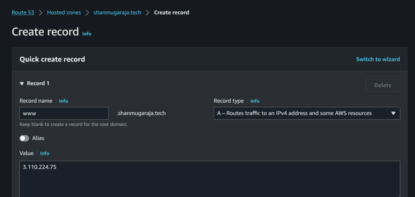Open Info link next to Value
Screen dimensions: 415x197
pyautogui.click(x=45, y=153)
